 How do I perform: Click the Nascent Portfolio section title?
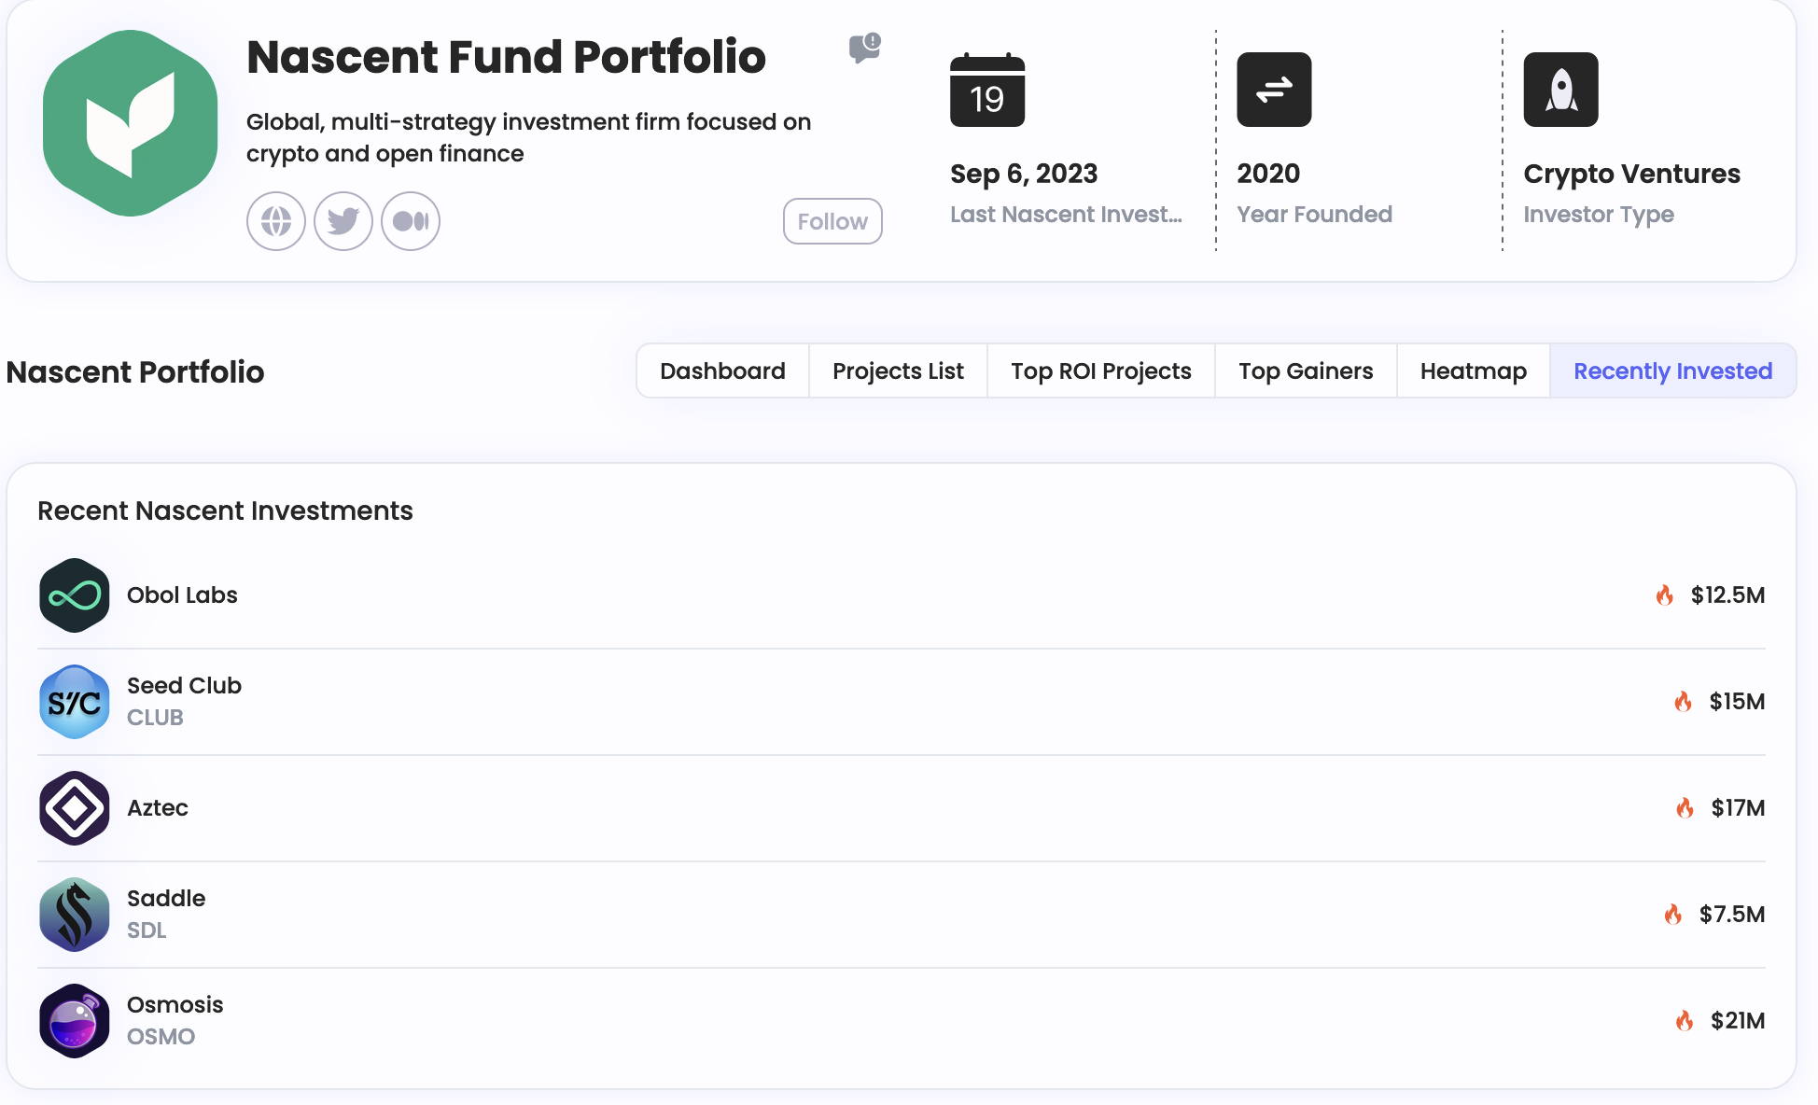coord(135,372)
